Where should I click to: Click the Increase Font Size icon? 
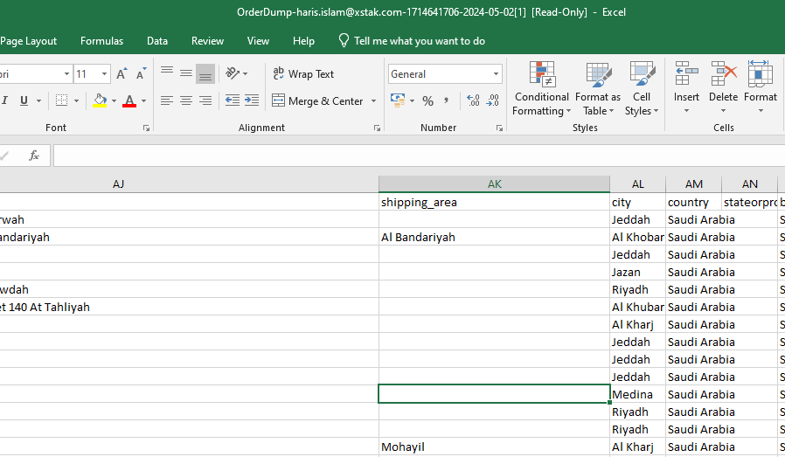(x=122, y=74)
